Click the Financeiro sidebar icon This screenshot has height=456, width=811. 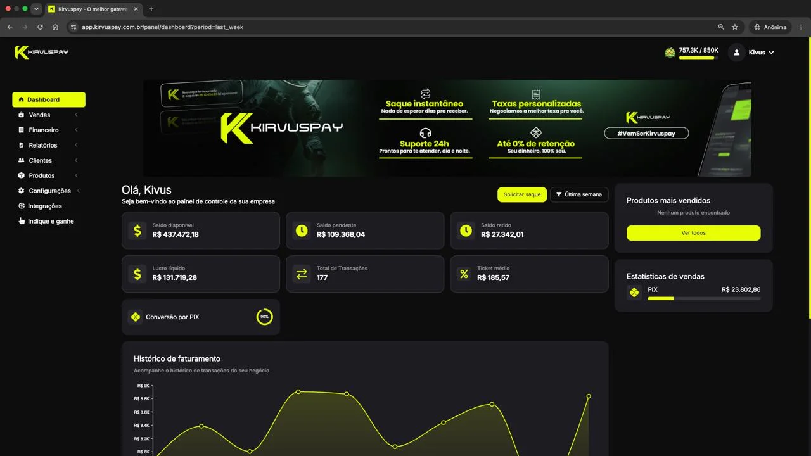[22, 130]
